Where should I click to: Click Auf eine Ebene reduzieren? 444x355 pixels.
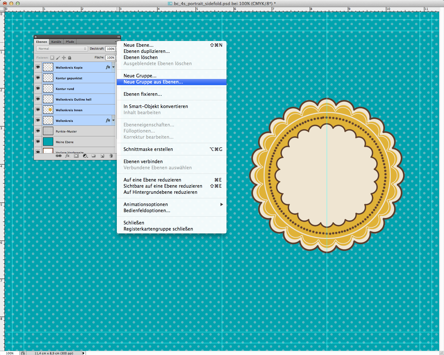(152, 180)
